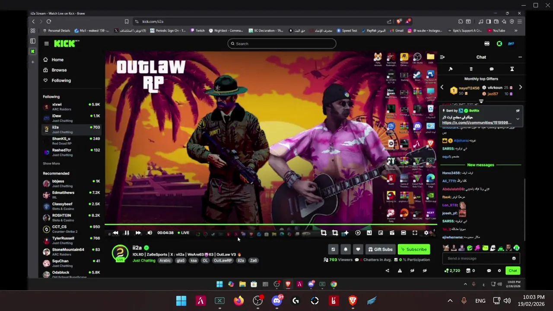This screenshot has height=311, width=553.
Task: Open the YouTube bookmark
Action: point(496,31)
